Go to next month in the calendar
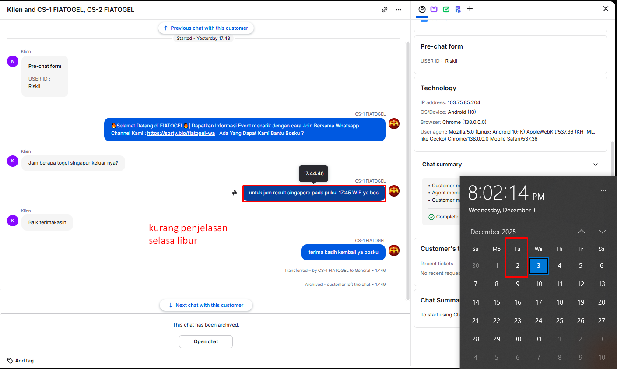The height and width of the screenshot is (369, 617). [x=603, y=232]
